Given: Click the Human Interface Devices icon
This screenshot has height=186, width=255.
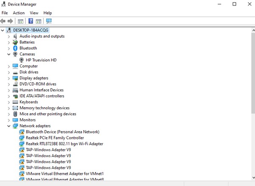Looking at the screenshot, I should tap(15, 90).
